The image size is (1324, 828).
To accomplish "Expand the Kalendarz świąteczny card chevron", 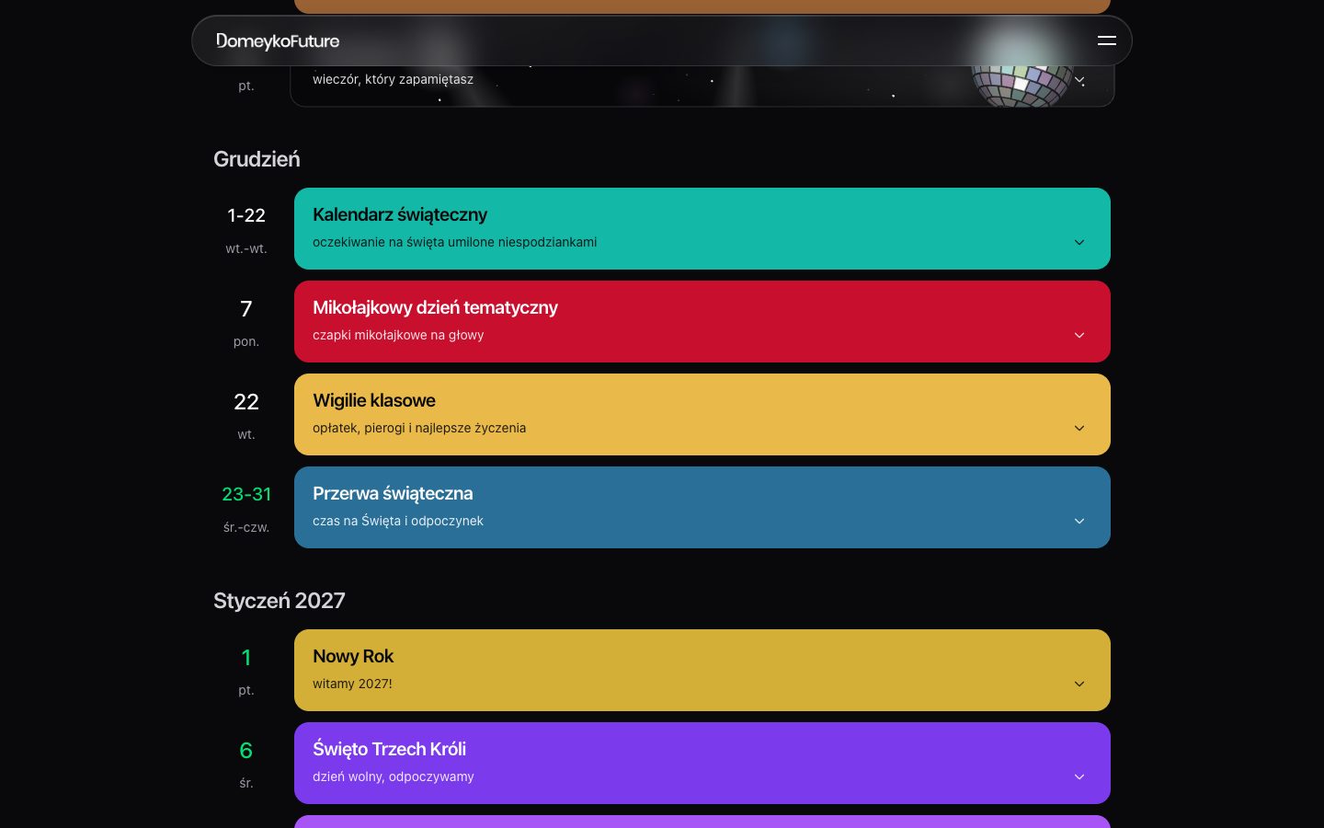I will [x=1079, y=242].
